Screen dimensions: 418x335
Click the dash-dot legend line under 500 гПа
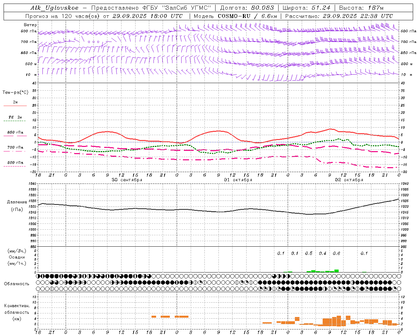15,167
